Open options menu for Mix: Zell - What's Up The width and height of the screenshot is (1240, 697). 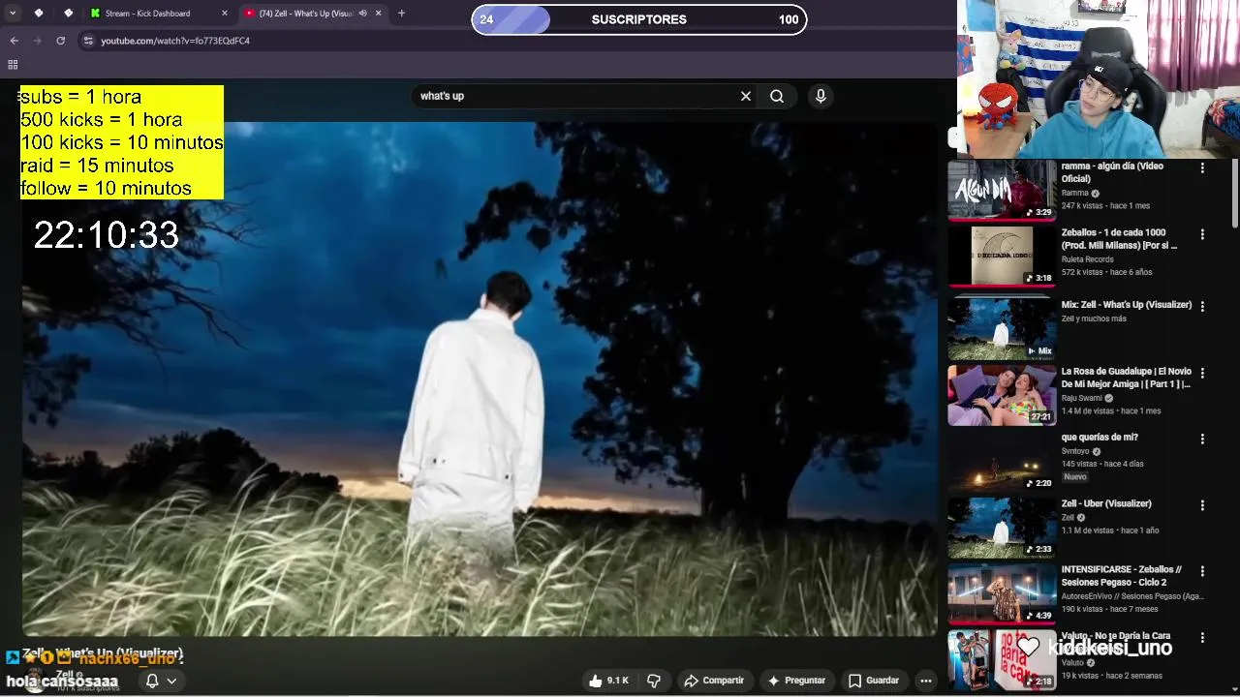click(x=1202, y=306)
